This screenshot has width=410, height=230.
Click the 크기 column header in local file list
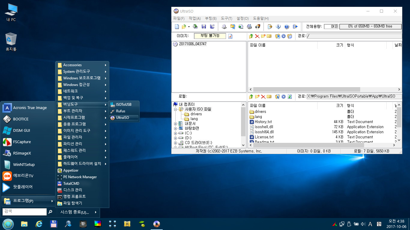pyautogui.click(x=331, y=105)
